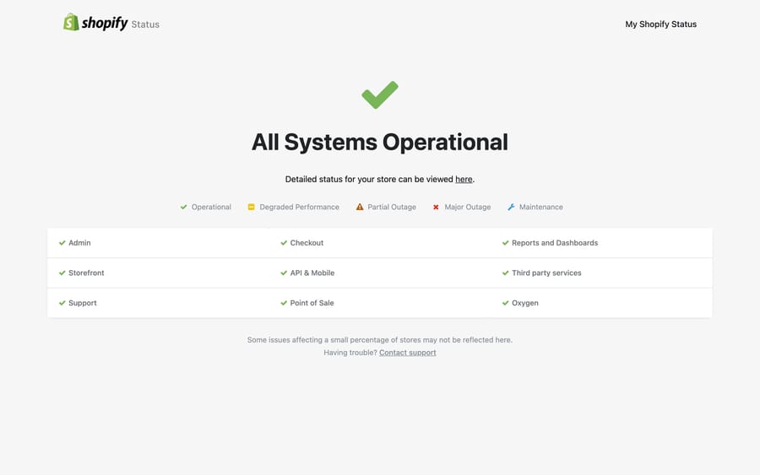The height and width of the screenshot is (475, 760).
Task: Select the 'Point of Sale' label
Action: click(x=312, y=303)
